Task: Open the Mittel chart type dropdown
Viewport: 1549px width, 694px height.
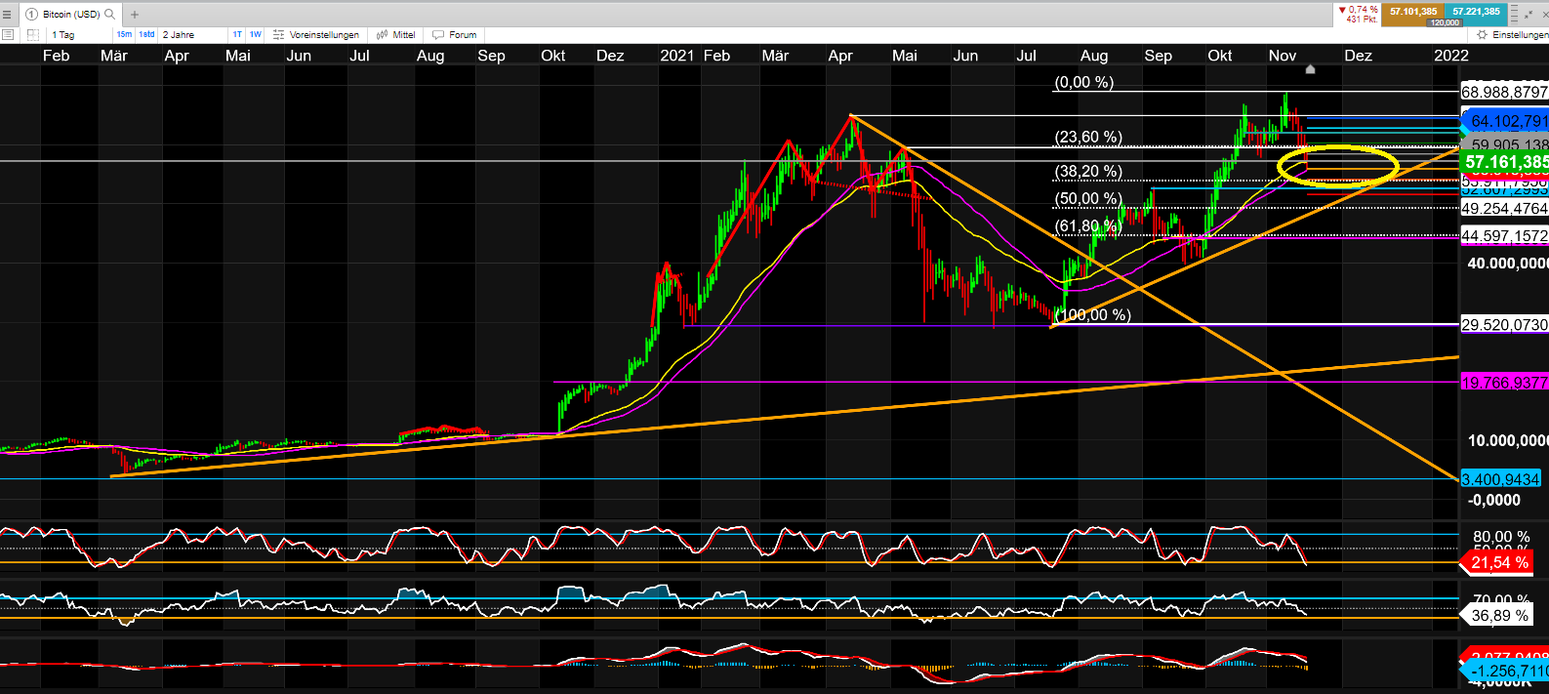Action: pyautogui.click(x=397, y=35)
